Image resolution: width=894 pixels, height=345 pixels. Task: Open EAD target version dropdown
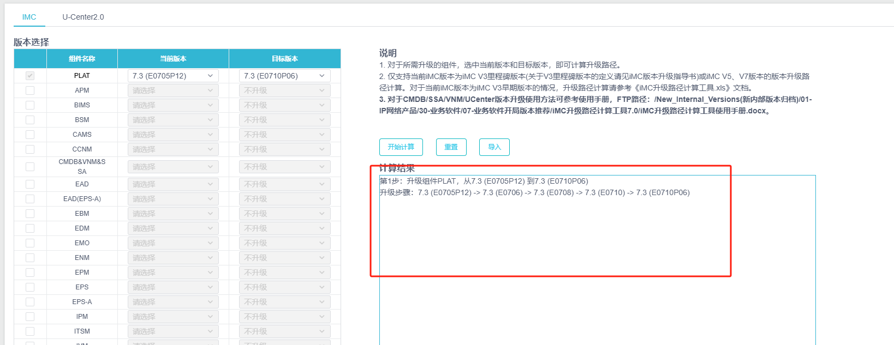[284, 184]
